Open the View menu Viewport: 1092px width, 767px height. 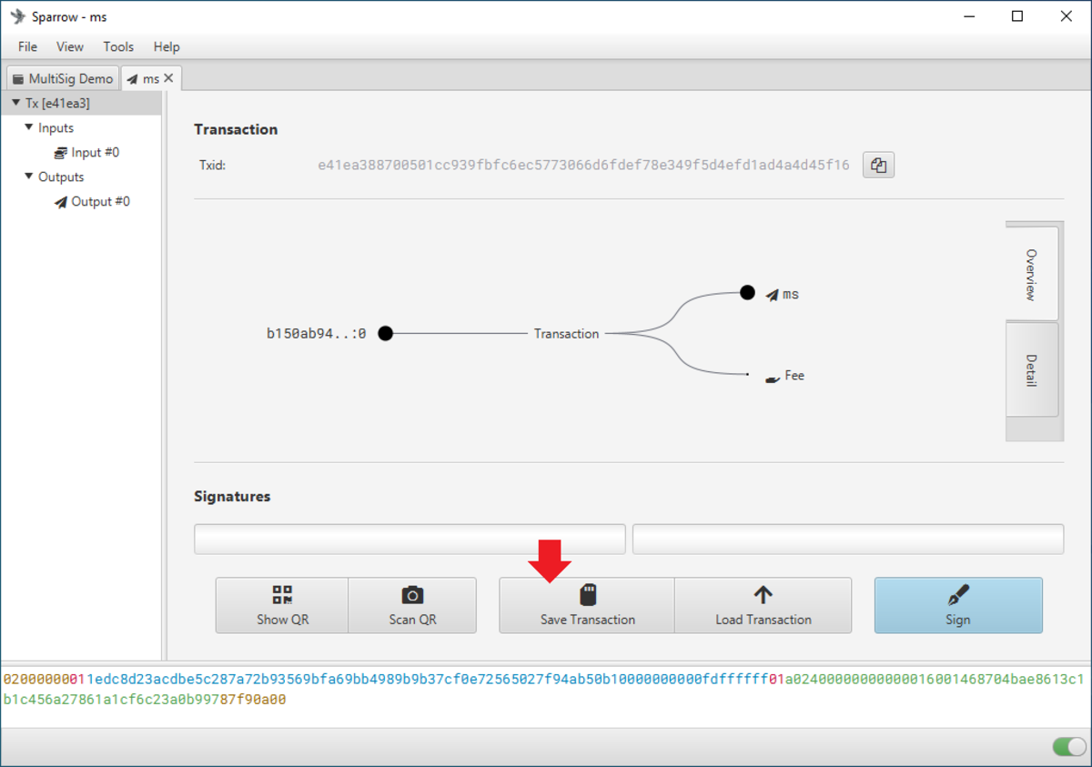70,46
